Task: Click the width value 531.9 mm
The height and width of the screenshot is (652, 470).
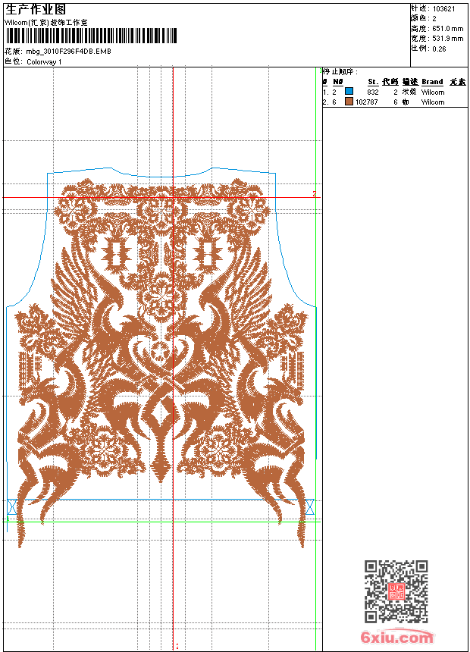Action: point(447,38)
